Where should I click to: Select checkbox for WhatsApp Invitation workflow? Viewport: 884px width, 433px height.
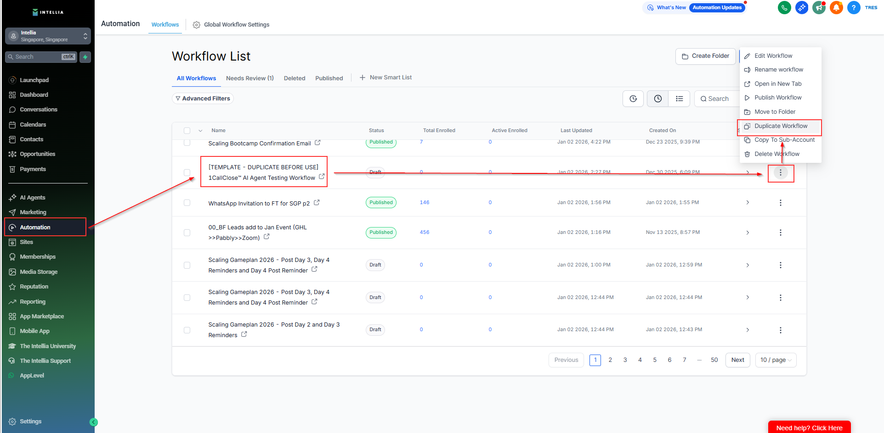(x=187, y=203)
